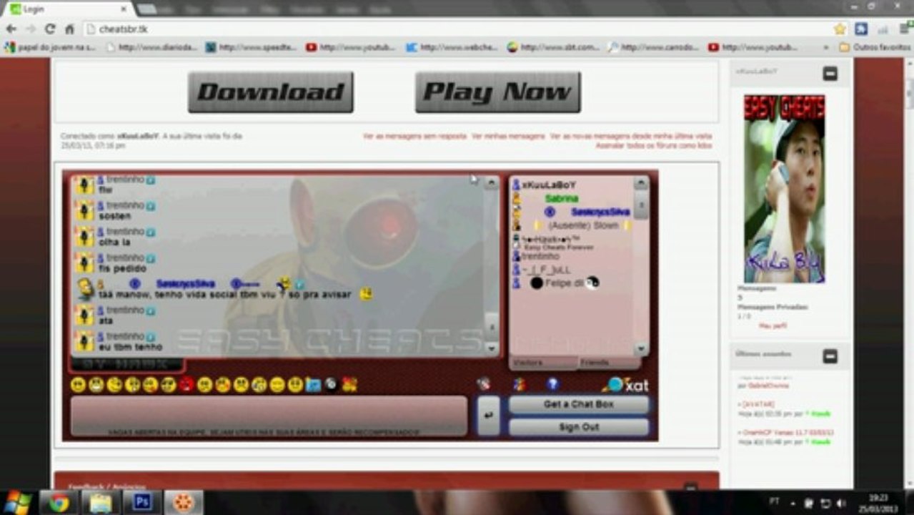Open xat help with the blue question mark

tap(552, 384)
